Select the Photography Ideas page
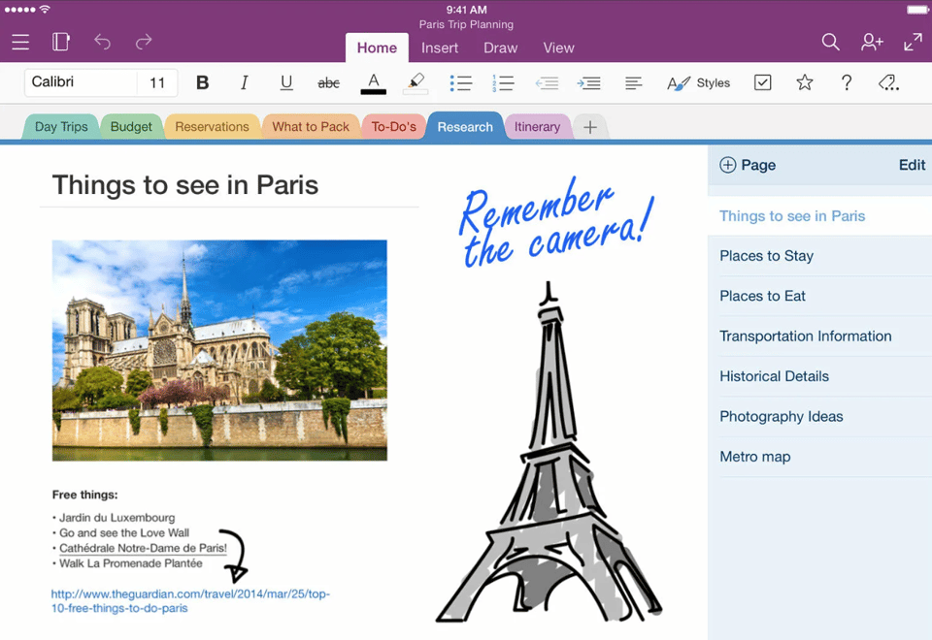This screenshot has width=932, height=640. [x=781, y=416]
